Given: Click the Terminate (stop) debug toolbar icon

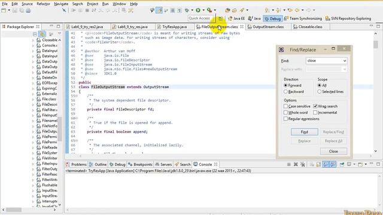Looking at the screenshot, I should (x=87, y=10).
